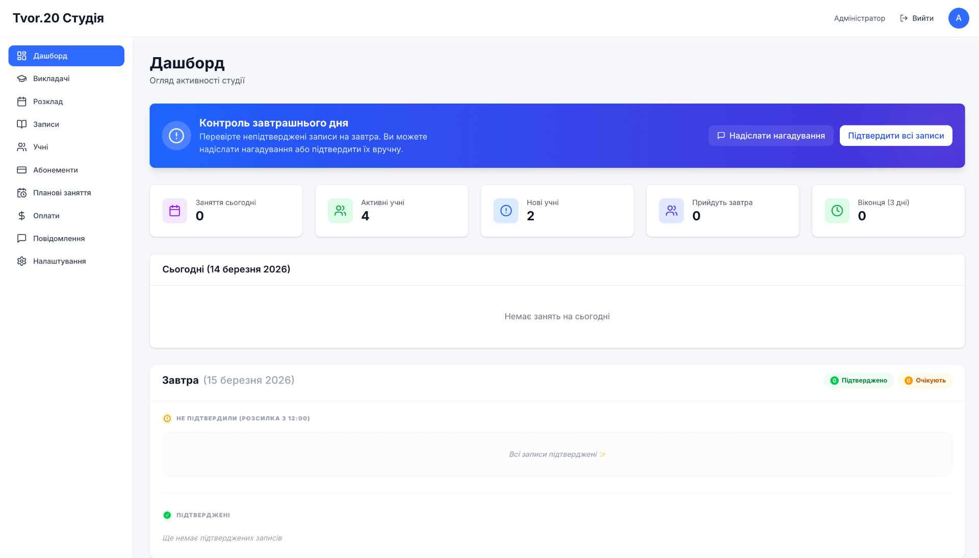Click the calendar-clock Планові заняття icon
Viewport: 979px width, 558px height.
point(21,193)
